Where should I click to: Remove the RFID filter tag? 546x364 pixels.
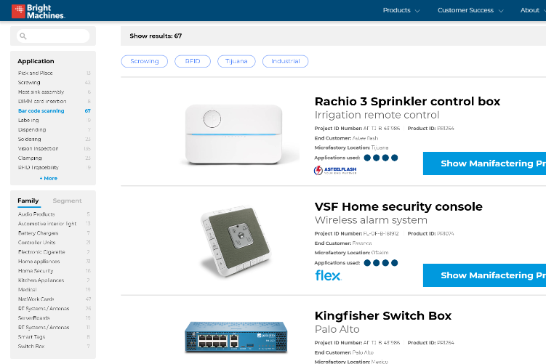(x=193, y=61)
